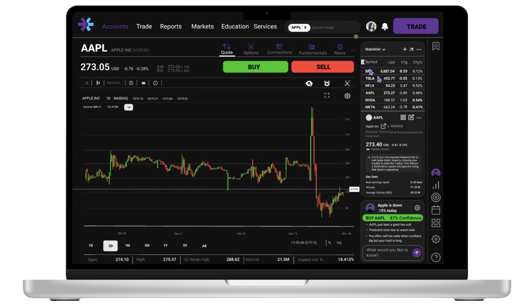Open watchlist more options menu

(419, 49)
